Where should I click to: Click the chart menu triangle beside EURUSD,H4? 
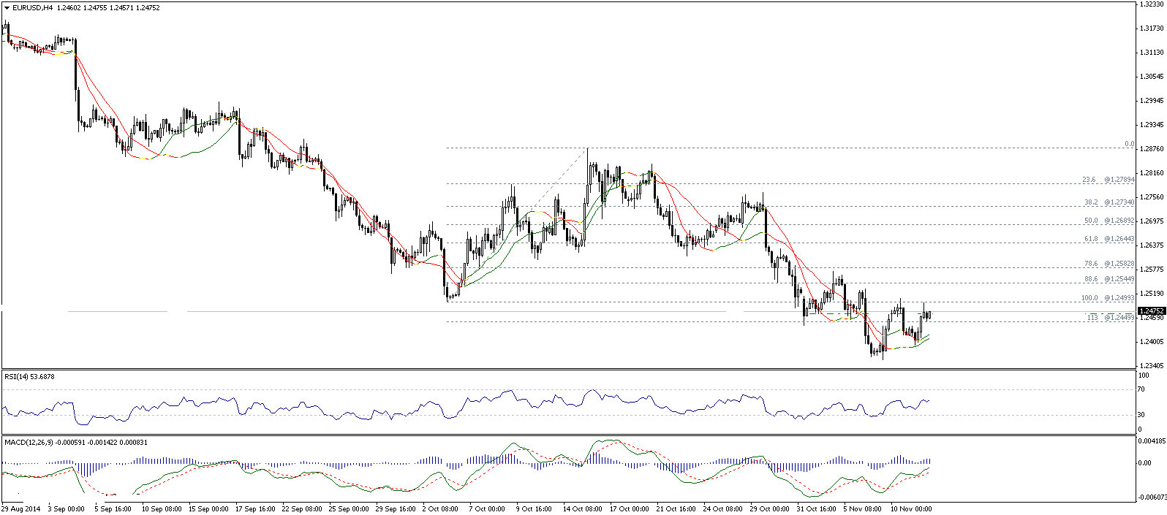[7, 8]
